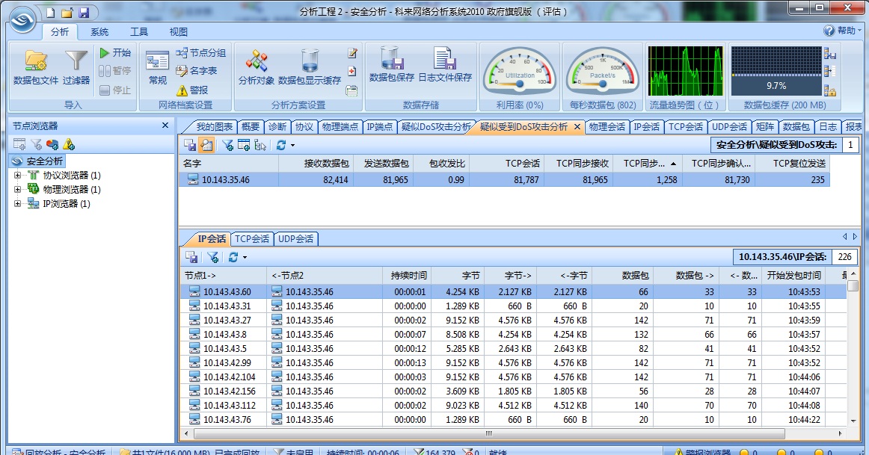The width and height of the screenshot is (869, 455).
Task: Open the 过滤器 filter tool
Action: (x=76, y=67)
